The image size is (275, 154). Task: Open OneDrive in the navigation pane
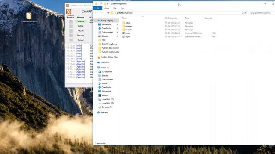(104, 62)
